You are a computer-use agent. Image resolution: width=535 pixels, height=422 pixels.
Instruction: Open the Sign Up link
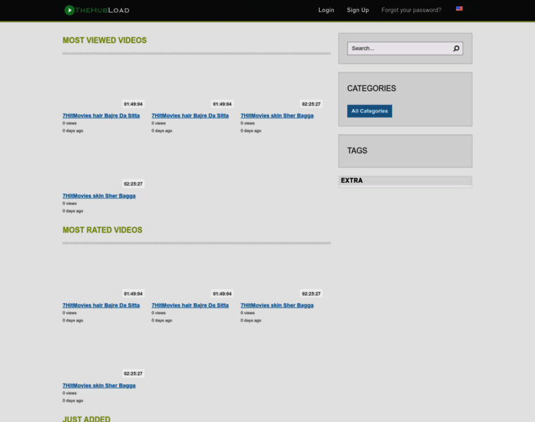coord(358,11)
